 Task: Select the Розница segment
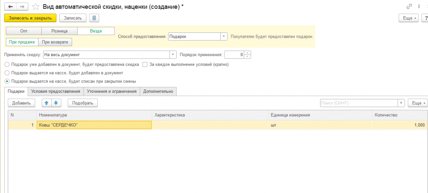coord(59,31)
